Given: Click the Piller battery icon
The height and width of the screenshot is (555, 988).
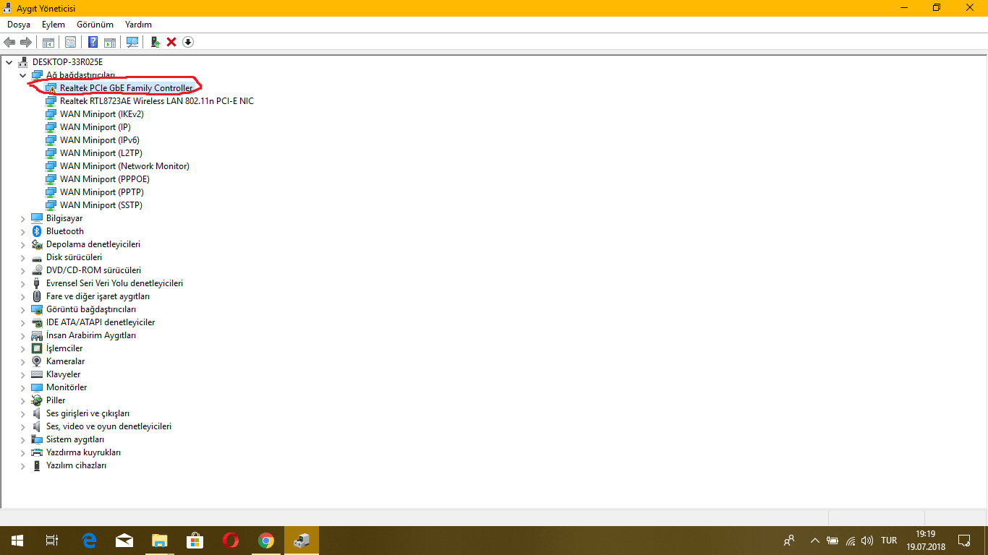Looking at the screenshot, I should (x=37, y=400).
